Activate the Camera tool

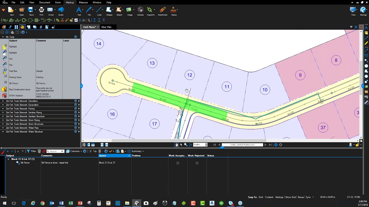click(140, 11)
